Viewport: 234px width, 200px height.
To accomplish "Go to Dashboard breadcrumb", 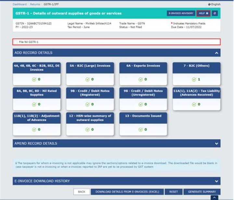I will 19,4.
